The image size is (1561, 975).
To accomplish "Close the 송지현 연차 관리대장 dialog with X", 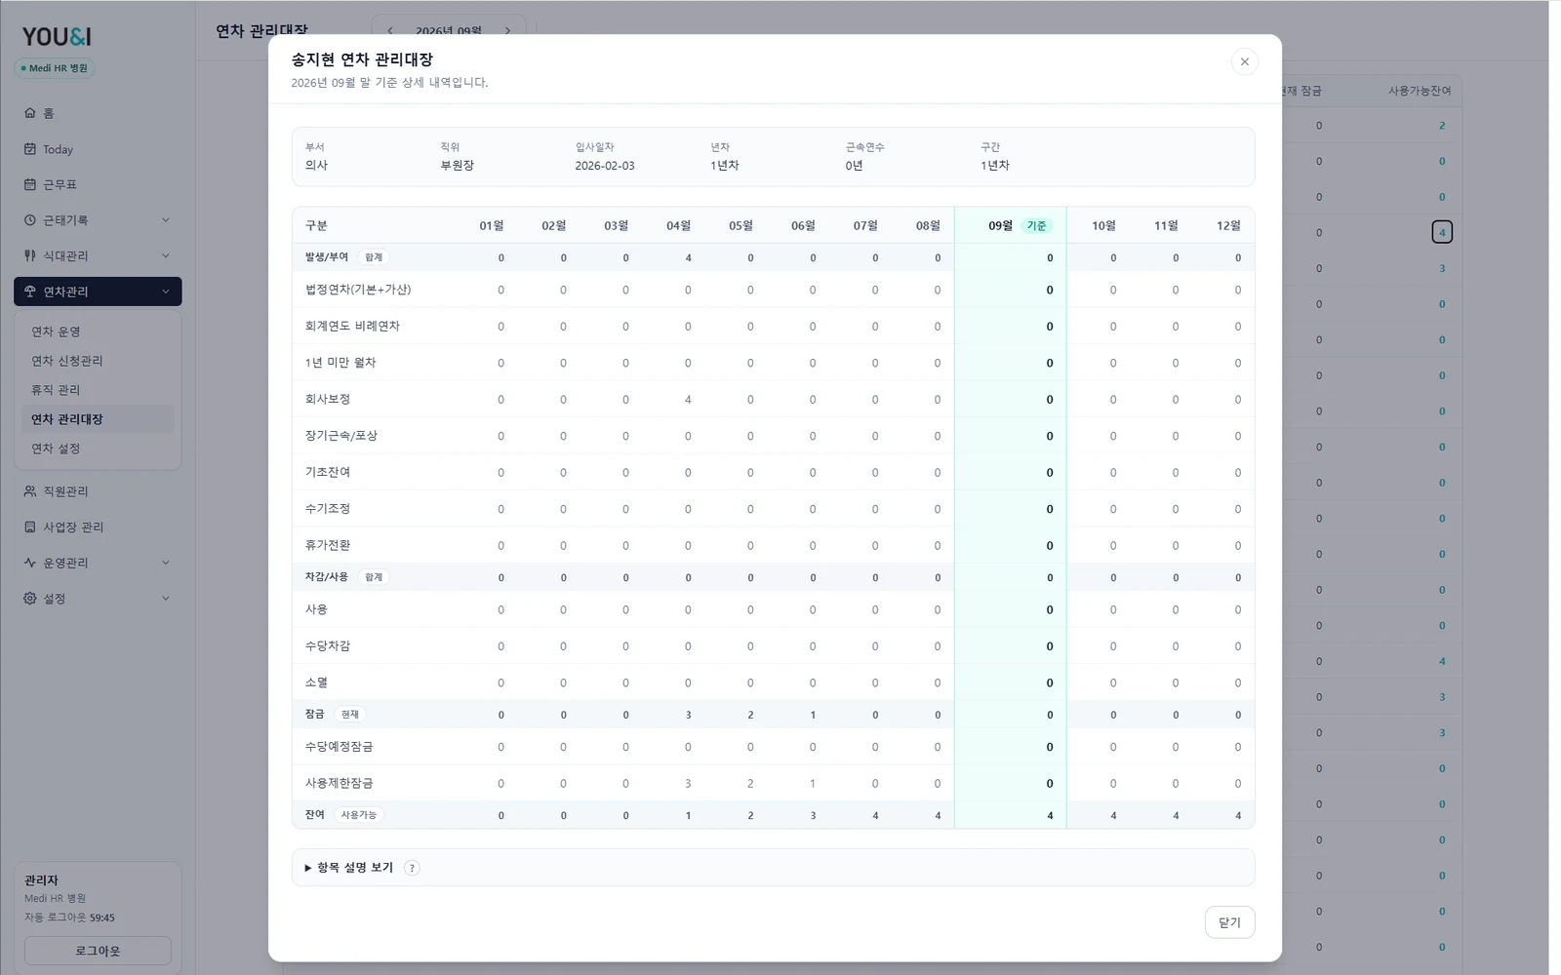I will point(1244,61).
